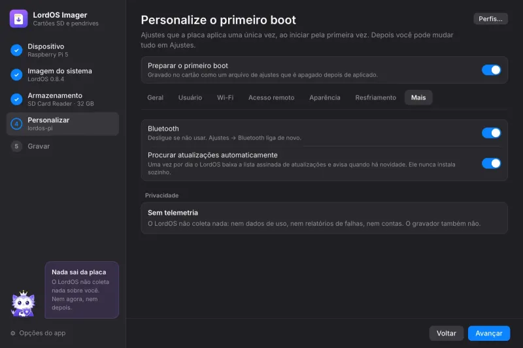Open Opções do app
The image size is (523, 348).
38,333
